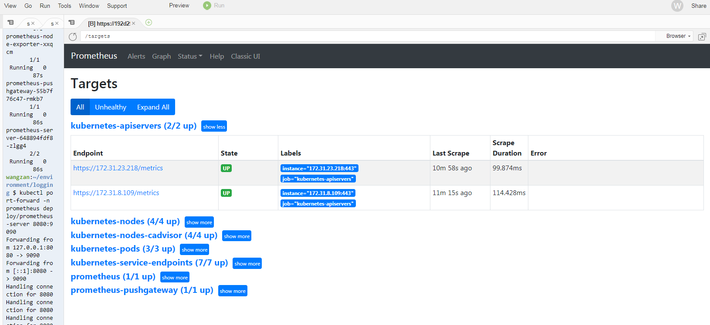Click 99.874ms scrape duration value
This screenshot has width=710, height=325.
click(507, 168)
